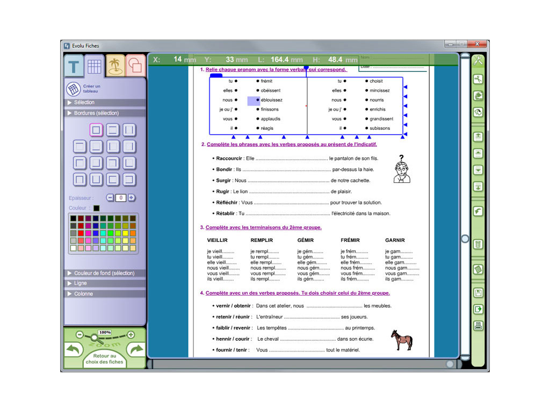Open the palm tree images tab
This screenshot has height=412, width=550.
[114, 66]
